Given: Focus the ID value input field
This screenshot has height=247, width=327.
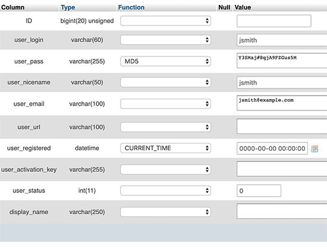Looking at the screenshot, I should (x=274, y=21).
